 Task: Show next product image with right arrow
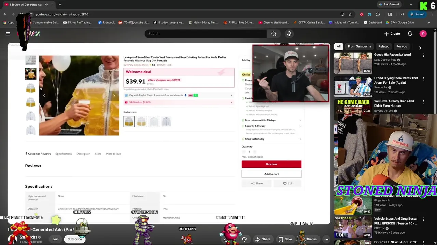point(114,96)
